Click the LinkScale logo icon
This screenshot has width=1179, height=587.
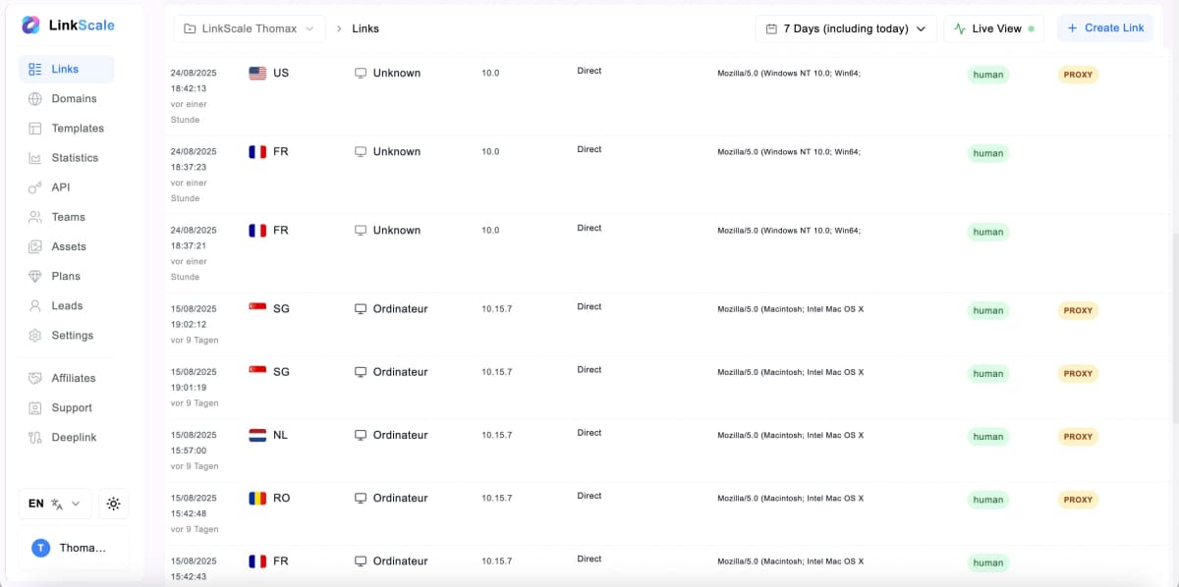pos(31,26)
